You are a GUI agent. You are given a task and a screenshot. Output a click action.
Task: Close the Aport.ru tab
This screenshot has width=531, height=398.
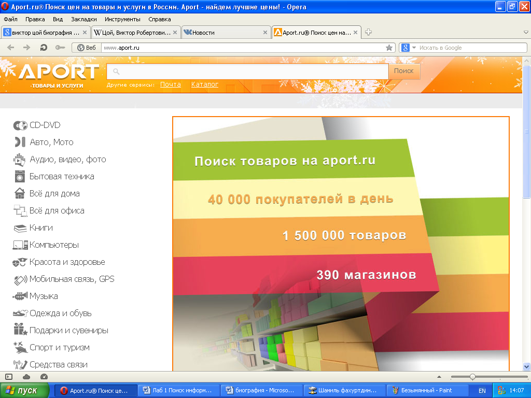click(355, 33)
